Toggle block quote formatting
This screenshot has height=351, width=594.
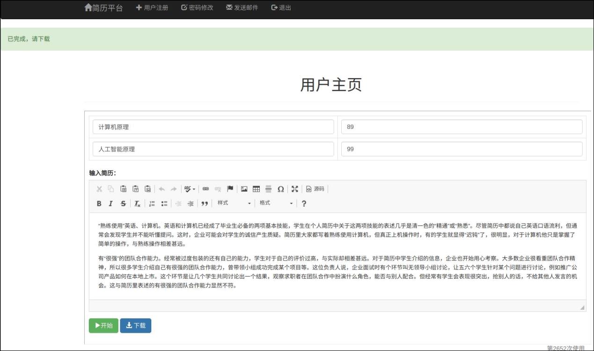[x=204, y=203]
